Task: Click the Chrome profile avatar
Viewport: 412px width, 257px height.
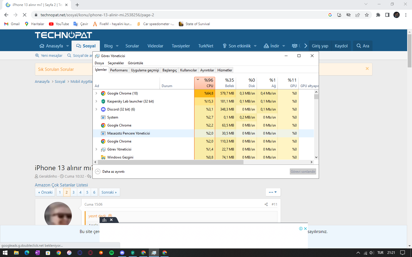Action: 397,15
